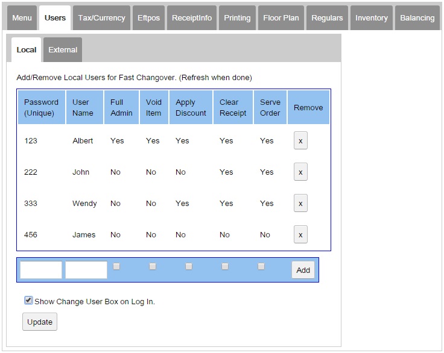444x353 pixels.
Task: Open the Regulars tab
Action: point(327,18)
